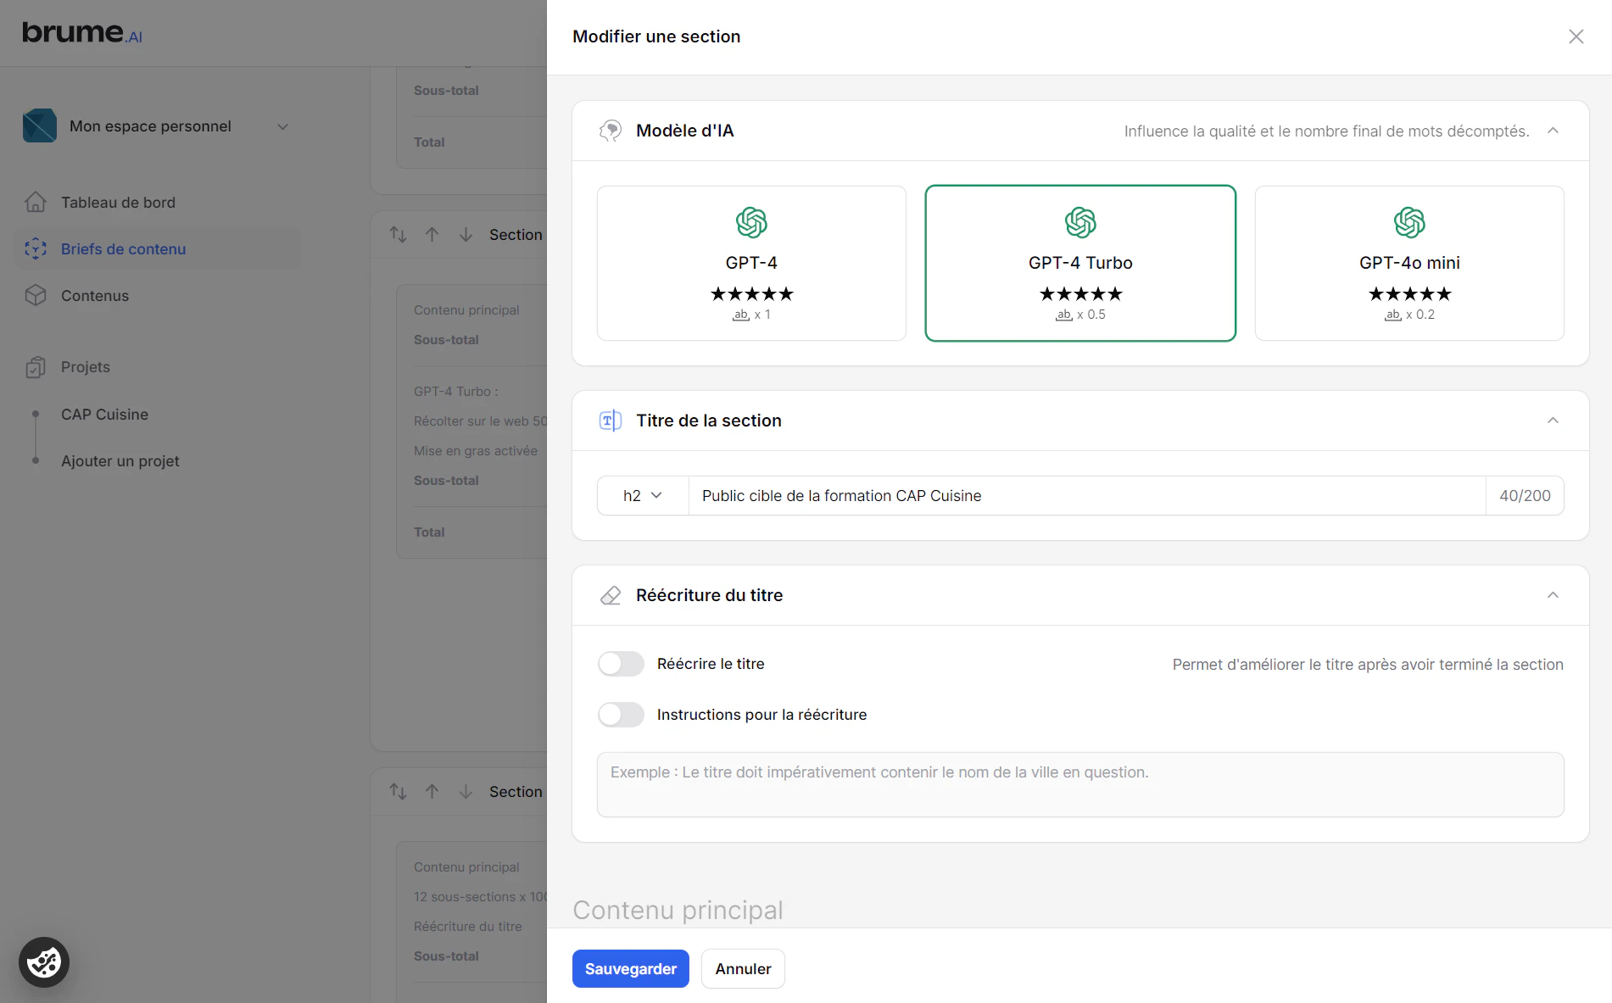The height and width of the screenshot is (1003, 1612).
Task: Click the move-down arrow beside Section
Action: [x=466, y=234]
